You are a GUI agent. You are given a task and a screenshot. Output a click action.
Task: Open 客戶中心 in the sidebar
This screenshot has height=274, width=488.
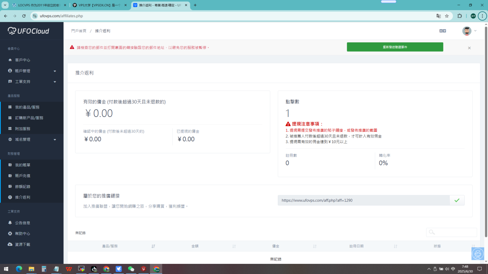(x=23, y=60)
